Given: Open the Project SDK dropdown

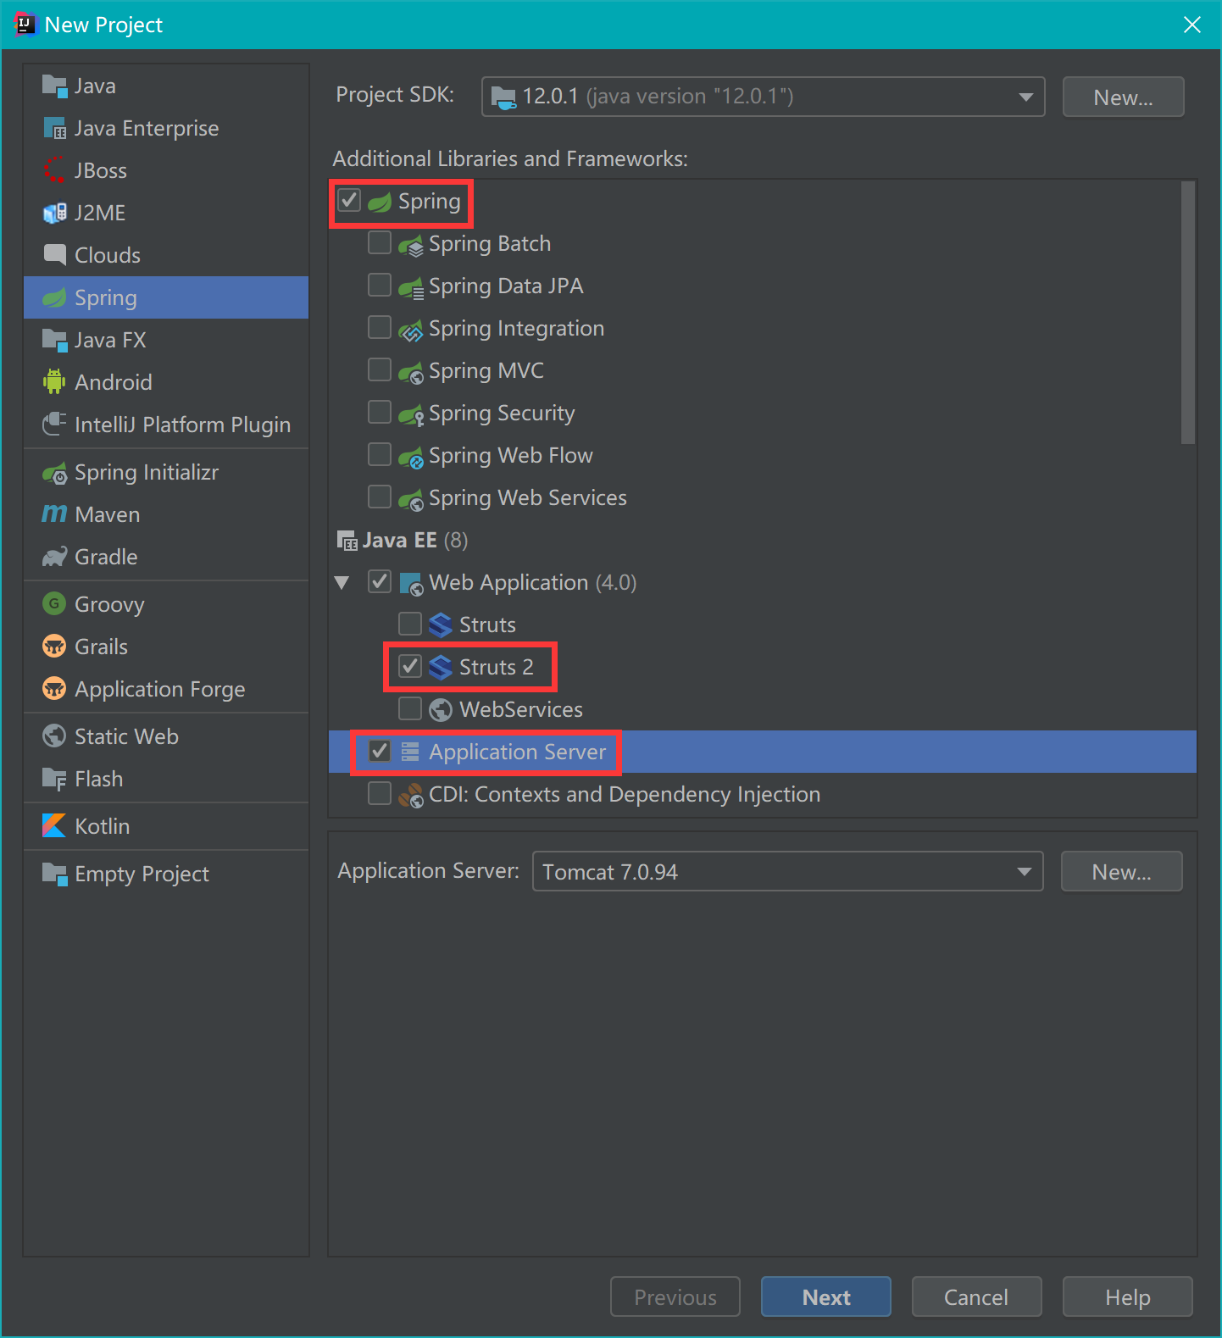Looking at the screenshot, I should 763,97.
